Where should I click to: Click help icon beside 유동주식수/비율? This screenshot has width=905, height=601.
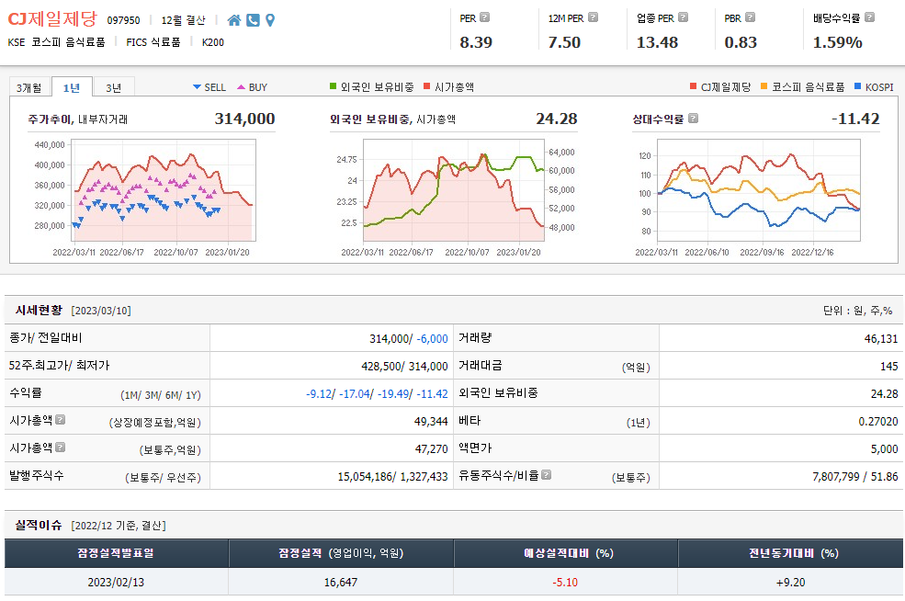pos(546,474)
